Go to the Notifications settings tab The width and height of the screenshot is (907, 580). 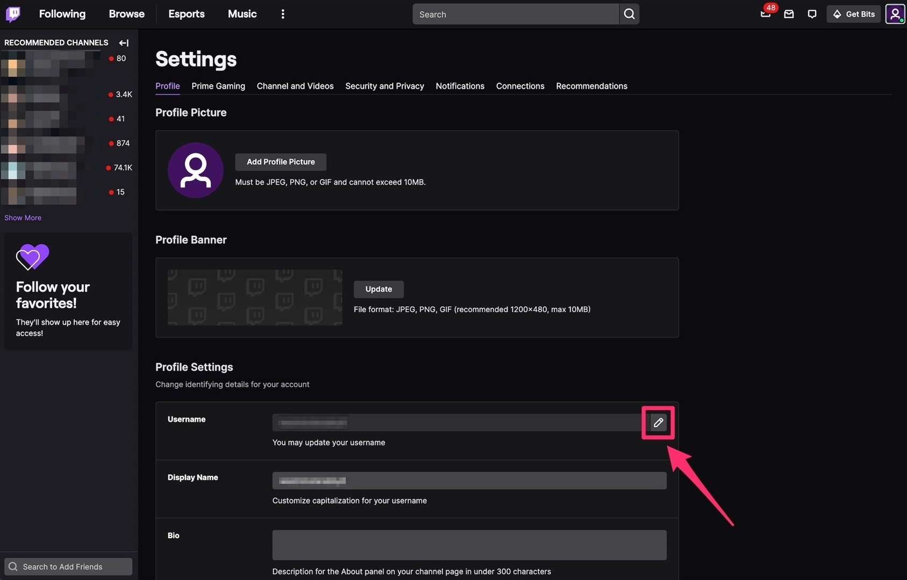point(459,86)
